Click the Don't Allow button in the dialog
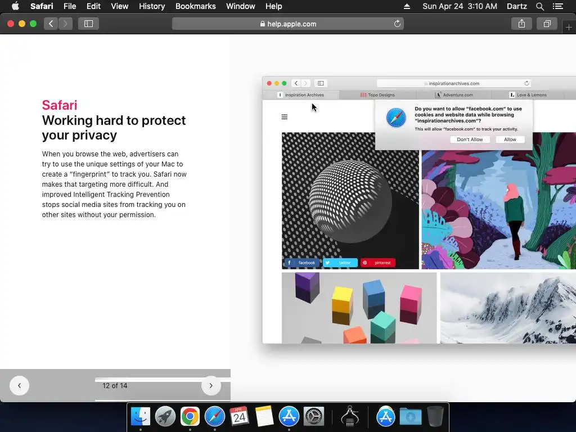 [x=470, y=139]
